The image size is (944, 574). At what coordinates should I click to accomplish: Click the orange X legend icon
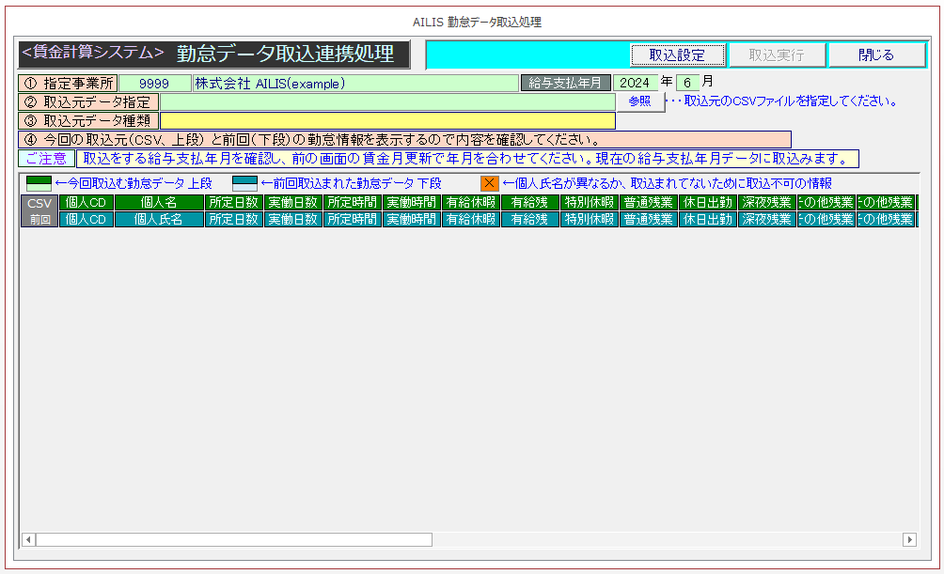click(489, 183)
